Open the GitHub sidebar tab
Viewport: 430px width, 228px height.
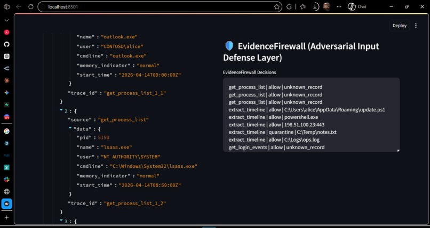[6, 44]
